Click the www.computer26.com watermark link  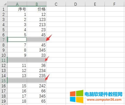tap(104, 100)
